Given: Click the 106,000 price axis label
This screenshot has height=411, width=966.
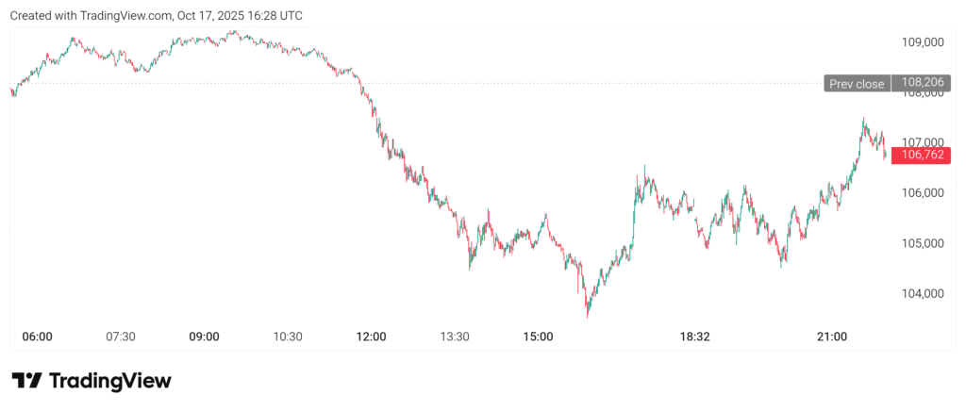Looking at the screenshot, I should coord(924,193).
